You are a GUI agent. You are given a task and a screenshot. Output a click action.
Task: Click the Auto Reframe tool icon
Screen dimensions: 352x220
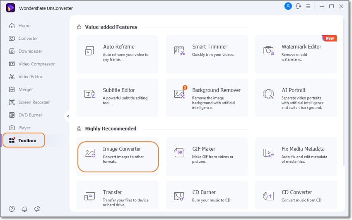click(x=89, y=51)
